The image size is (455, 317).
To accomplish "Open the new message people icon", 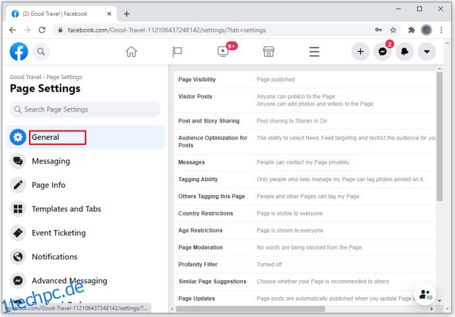I will [x=425, y=295].
